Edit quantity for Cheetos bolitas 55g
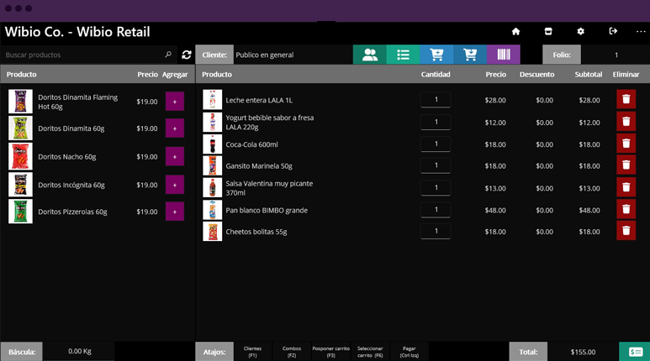 click(x=436, y=231)
